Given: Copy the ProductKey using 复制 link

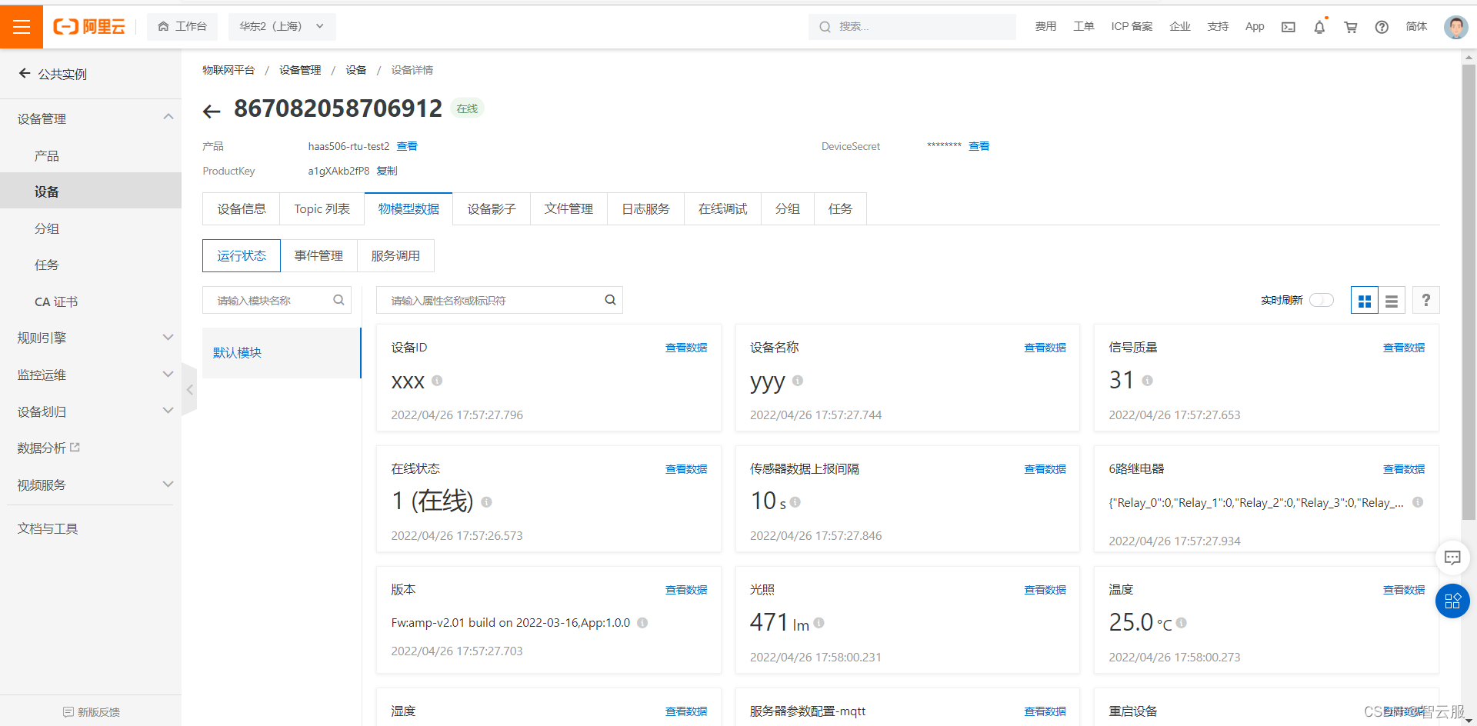Looking at the screenshot, I should coord(387,171).
